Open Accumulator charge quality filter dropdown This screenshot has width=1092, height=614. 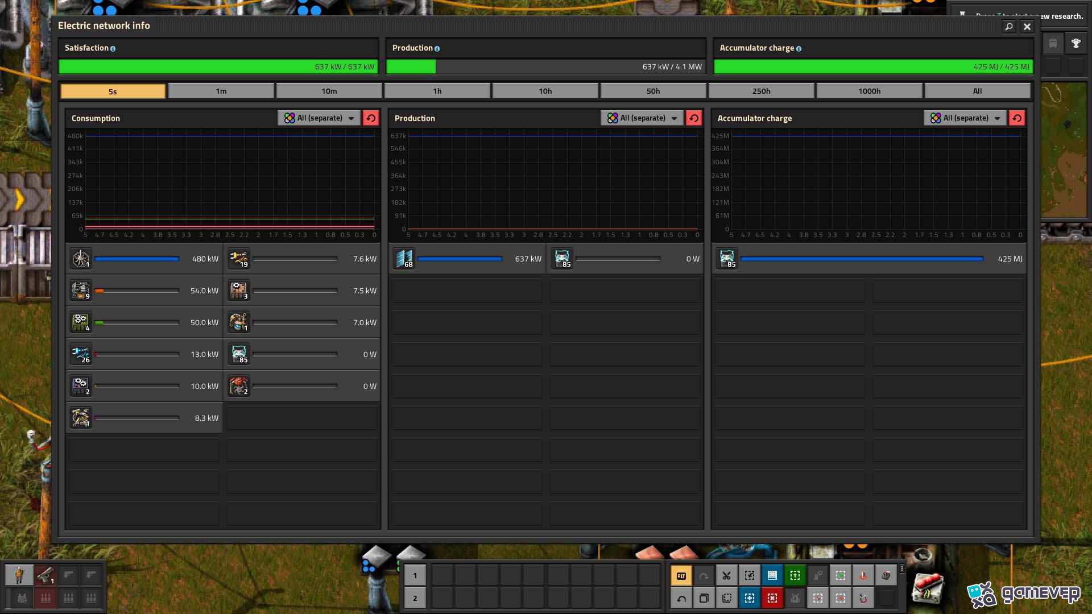point(965,118)
